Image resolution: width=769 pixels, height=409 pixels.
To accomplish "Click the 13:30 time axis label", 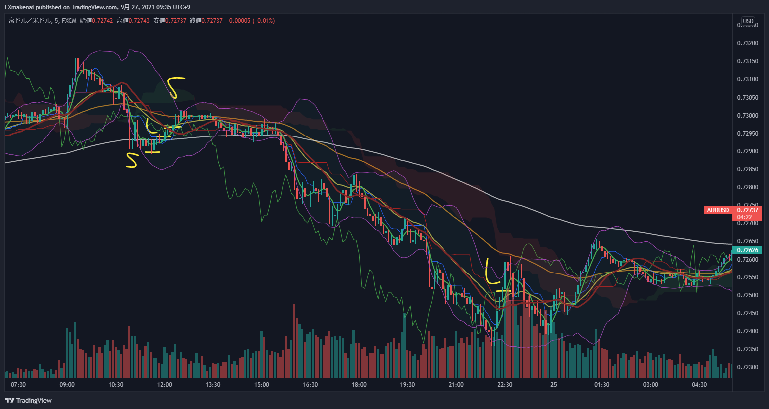I will 213,385.
